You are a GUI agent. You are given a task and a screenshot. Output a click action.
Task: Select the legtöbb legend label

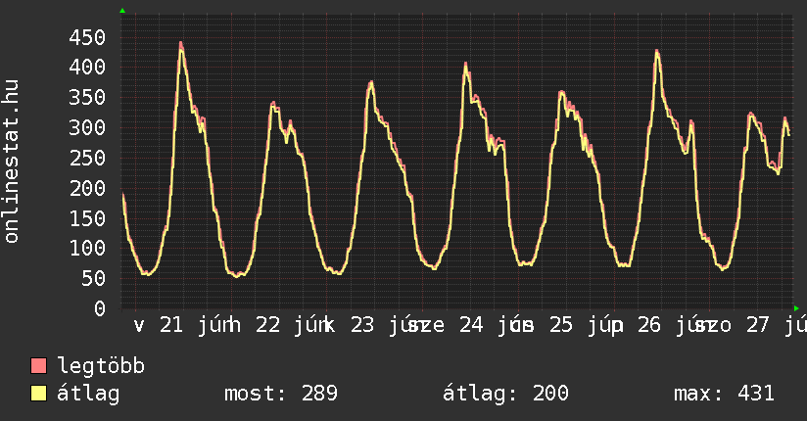101,366
